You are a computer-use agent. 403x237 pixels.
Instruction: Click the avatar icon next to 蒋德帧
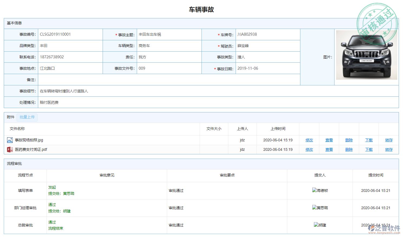[314, 190]
